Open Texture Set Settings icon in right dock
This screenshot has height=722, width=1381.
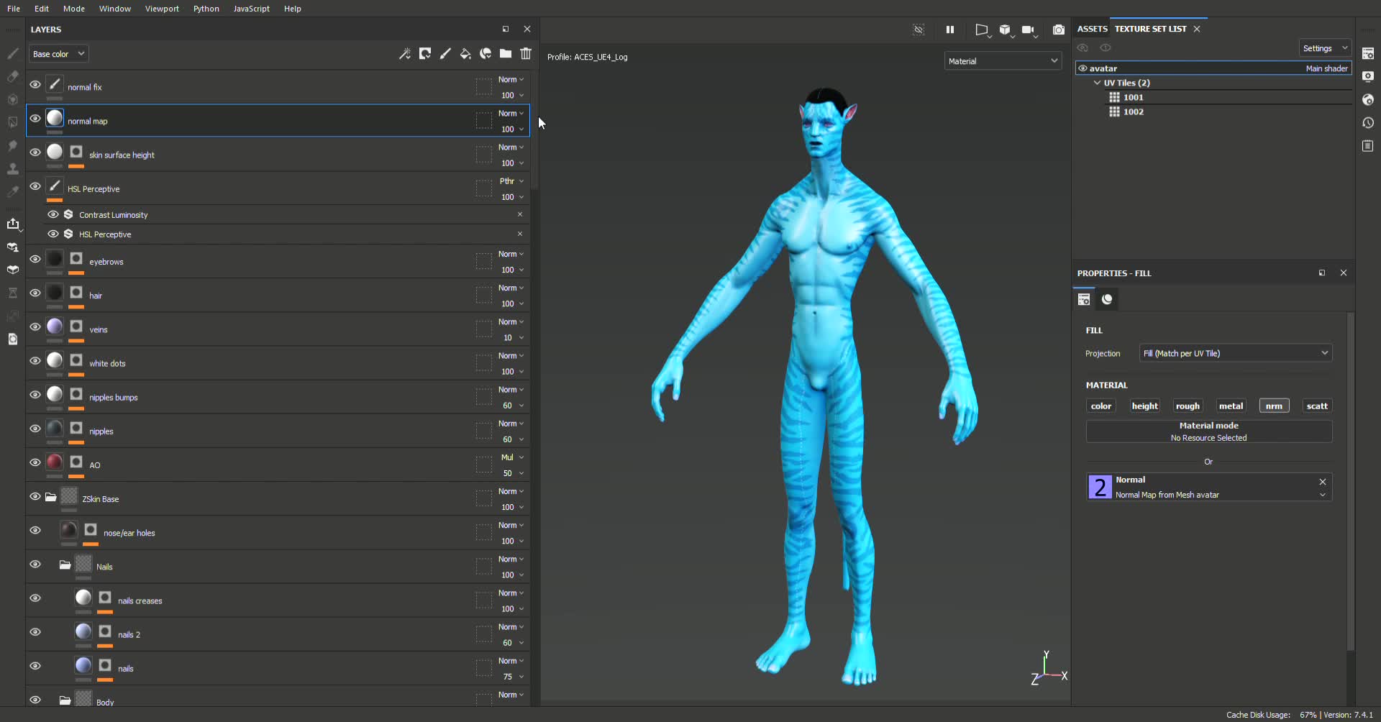pyautogui.click(x=1368, y=53)
